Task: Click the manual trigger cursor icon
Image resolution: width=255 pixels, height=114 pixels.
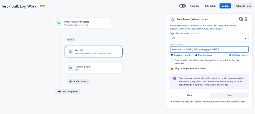Action: click(x=59, y=23)
